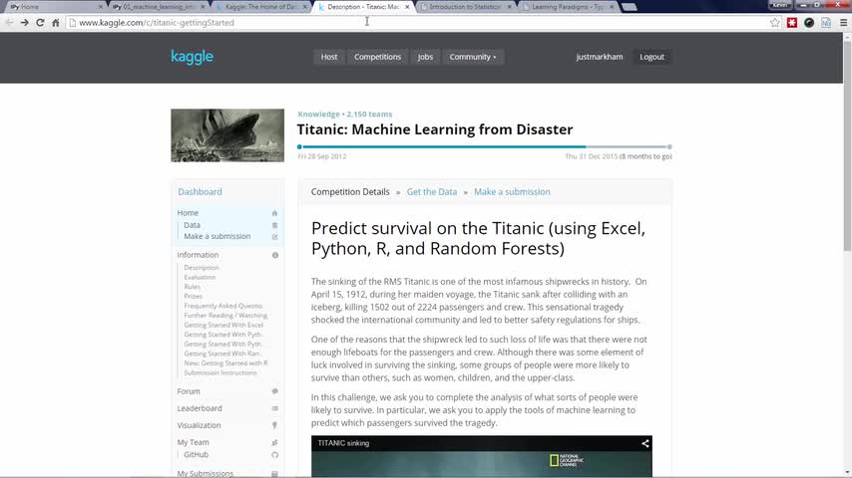Viewport: 852px width, 478px height.
Task: Switch to the Introduction to Statistical tab
Action: (x=466, y=7)
